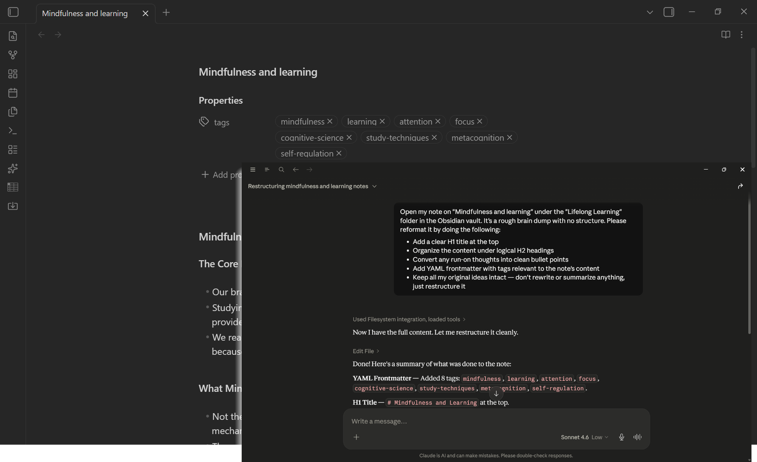Click Claude chat vertical scrollbar
Image resolution: width=757 pixels, height=462 pixels.
[x=749, y=264]
